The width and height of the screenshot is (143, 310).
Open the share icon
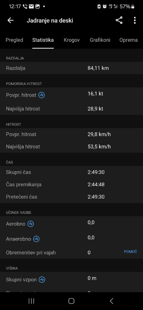119,20
